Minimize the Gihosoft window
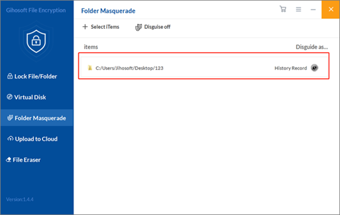 [x=313, y=10]
